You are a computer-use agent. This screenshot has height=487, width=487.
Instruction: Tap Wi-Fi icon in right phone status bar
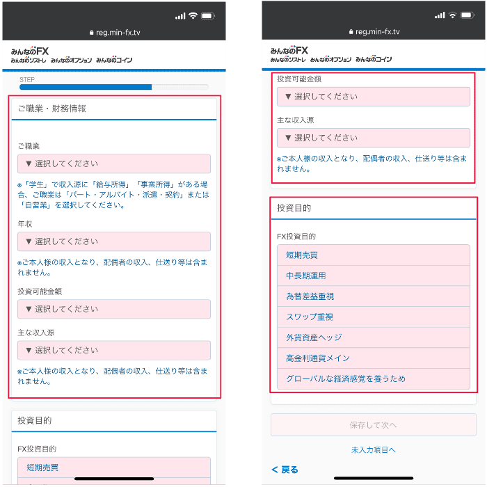tap(452, 15)
